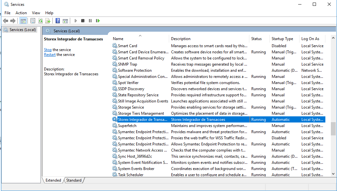Sort by the Status column header
Viewport: 337px width, 191px height.
point(259,39)
